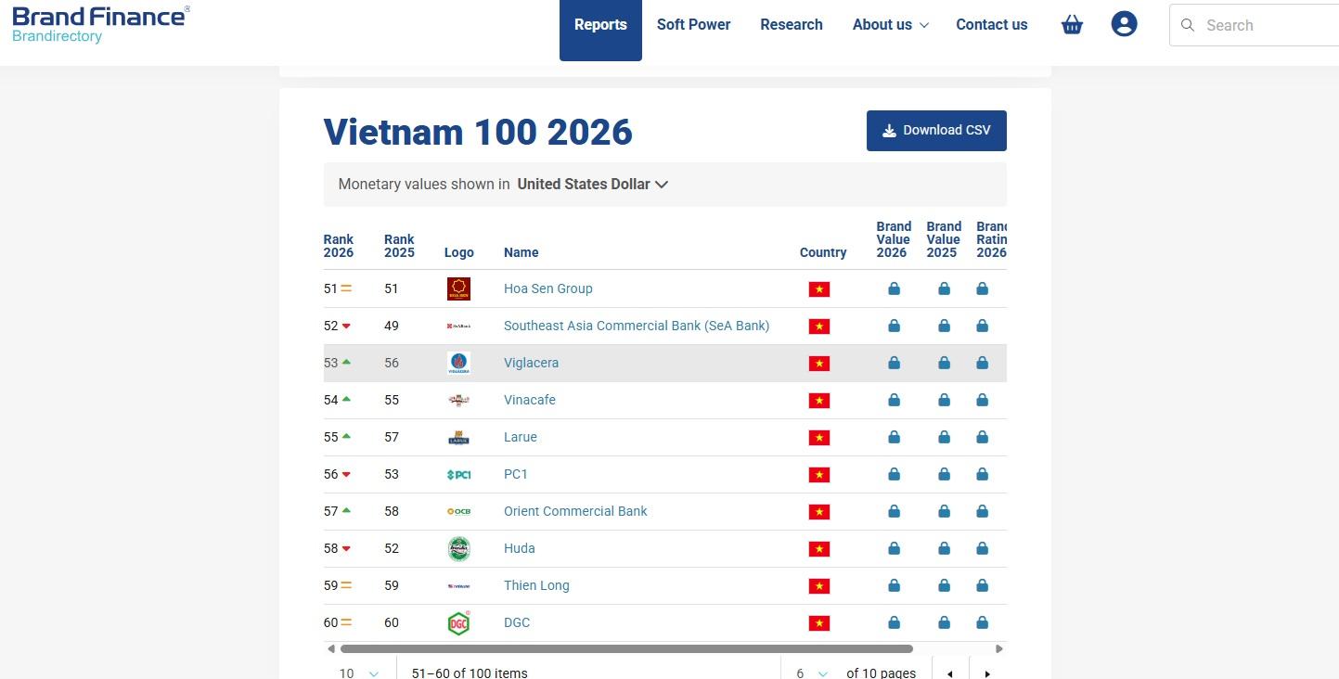Open the items per page dropdown
The width and height of the screenshot is (1339, 679).
pos(359,673)
